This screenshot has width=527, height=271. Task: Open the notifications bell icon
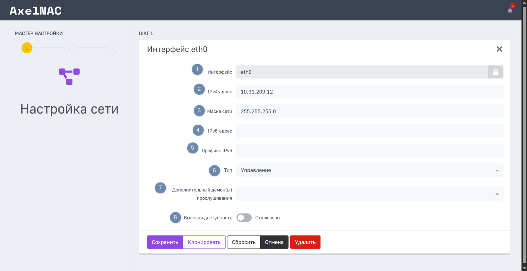pyautogui.click(x=510, y=11)
